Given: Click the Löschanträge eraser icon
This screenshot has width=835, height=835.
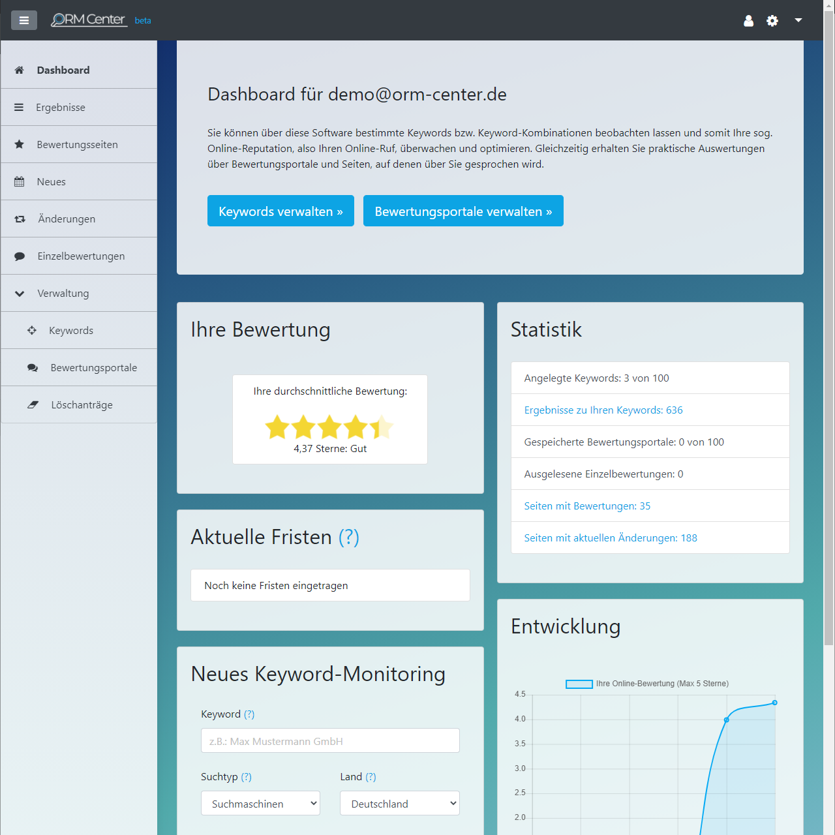Looking at the screenshot, I should 33,405.
